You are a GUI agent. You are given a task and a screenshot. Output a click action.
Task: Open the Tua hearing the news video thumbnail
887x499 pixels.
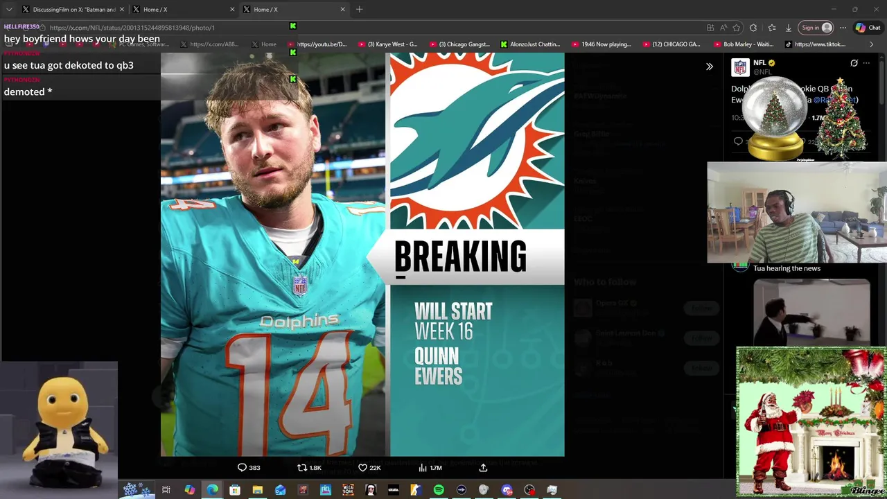tap(811, 312)
